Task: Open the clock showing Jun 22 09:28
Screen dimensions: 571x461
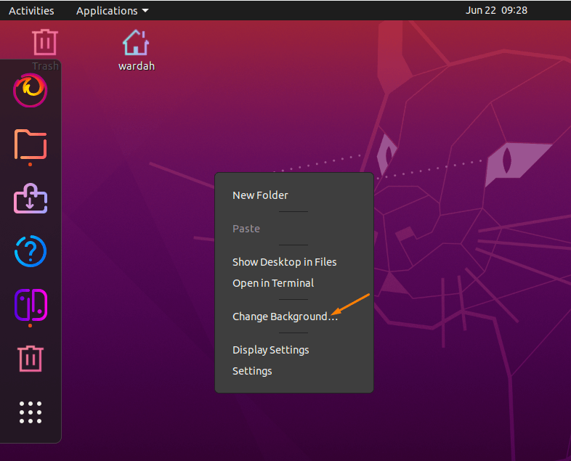Action: [496, 10]
